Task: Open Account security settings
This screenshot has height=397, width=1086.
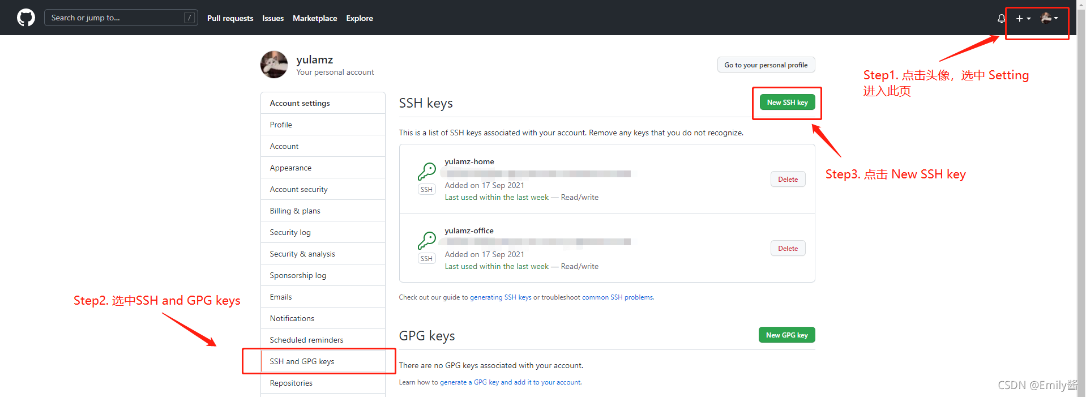Action: click(323, 189)
